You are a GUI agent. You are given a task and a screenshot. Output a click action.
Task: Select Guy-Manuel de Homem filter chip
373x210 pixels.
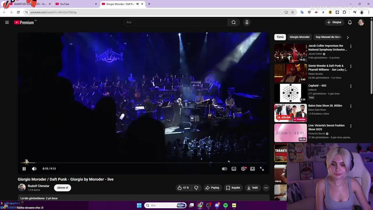point(328,37)
